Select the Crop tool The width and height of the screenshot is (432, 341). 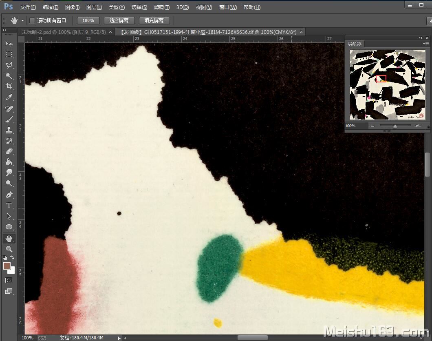tap(9, 86)
